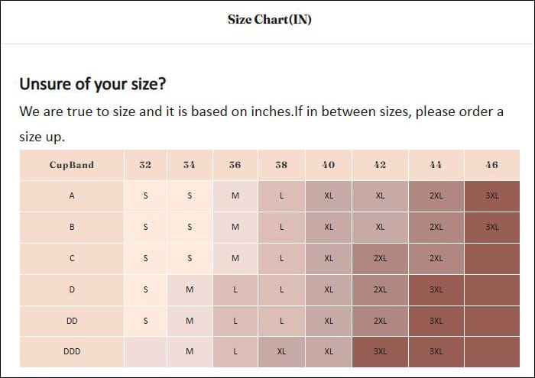Select 3XL cell for cup A, band 46
The image size is (535, 378).
tap(491, 196)
